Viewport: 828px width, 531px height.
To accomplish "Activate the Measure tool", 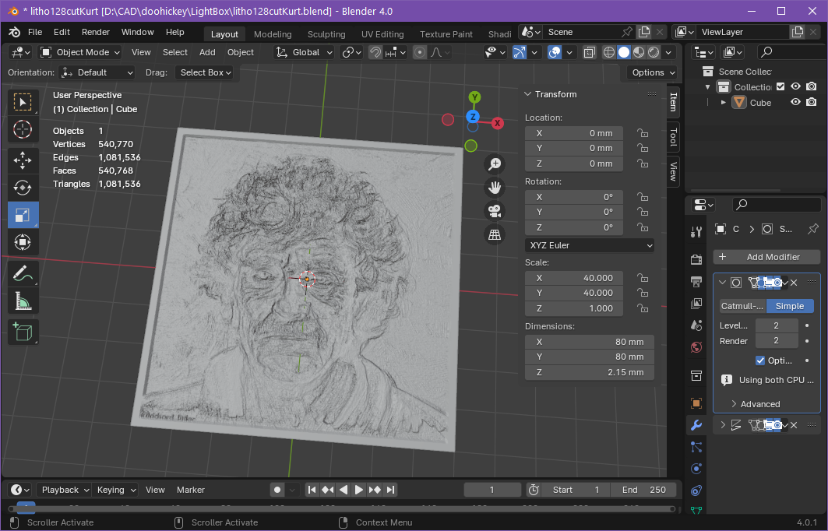I will 23,301.
